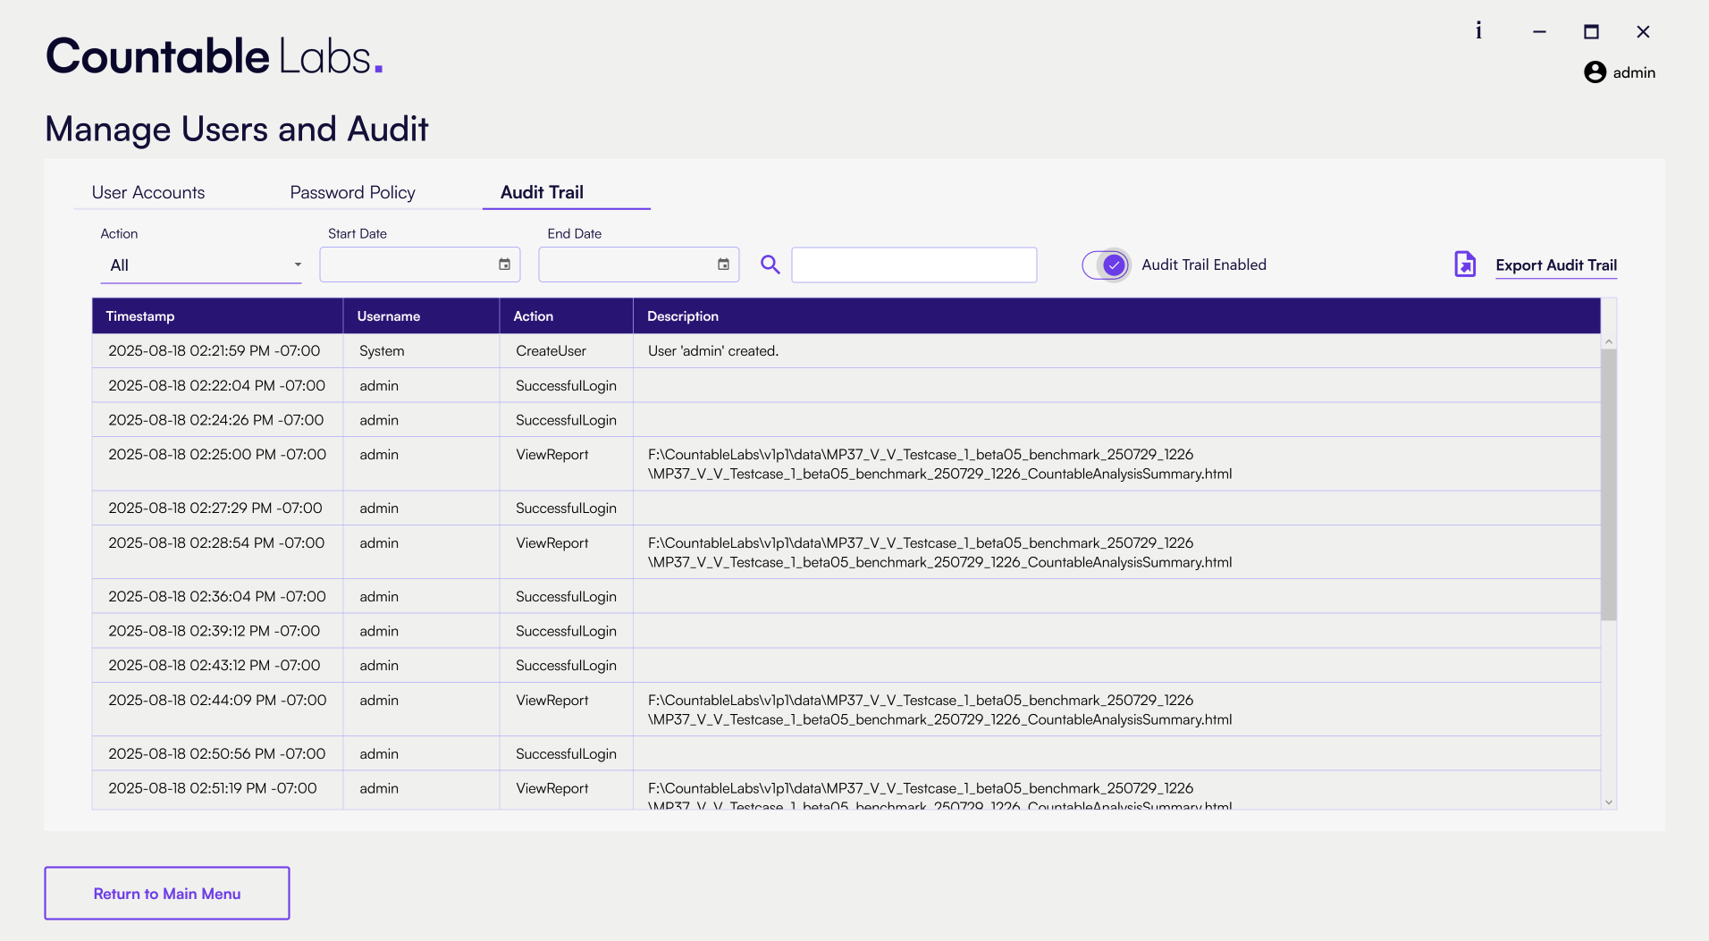The width and height of the screenshot is (1709, 941).
Task: Click the Countable Labs logo
Action: (215, 55)
